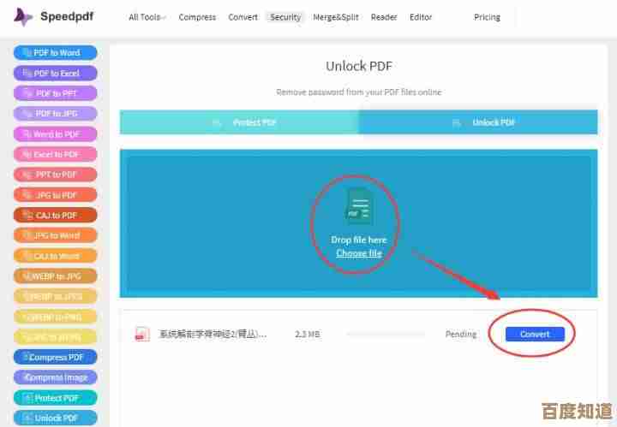Select JPG to Word in sidebar
This screenshot has width=617, height=427.
pos(56,235)
